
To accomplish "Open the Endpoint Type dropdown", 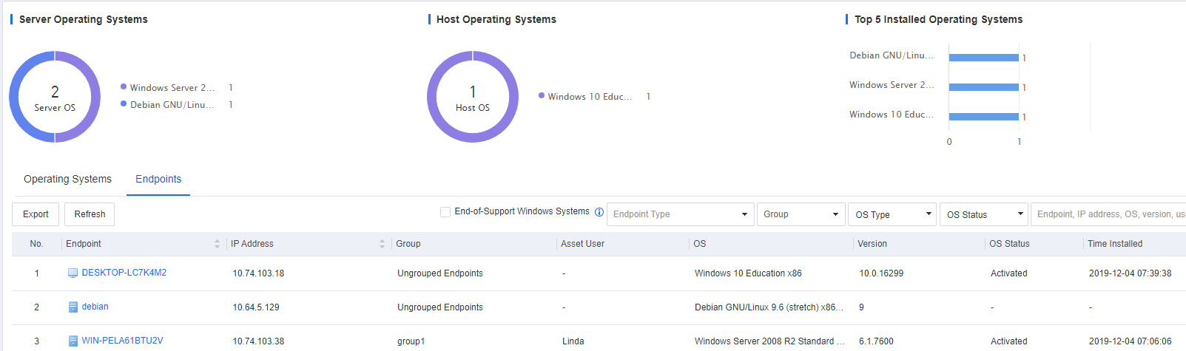I will click(680, 214).
